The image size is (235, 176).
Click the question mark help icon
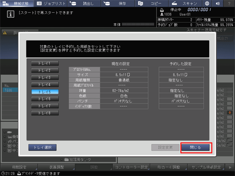coord(229,3)
